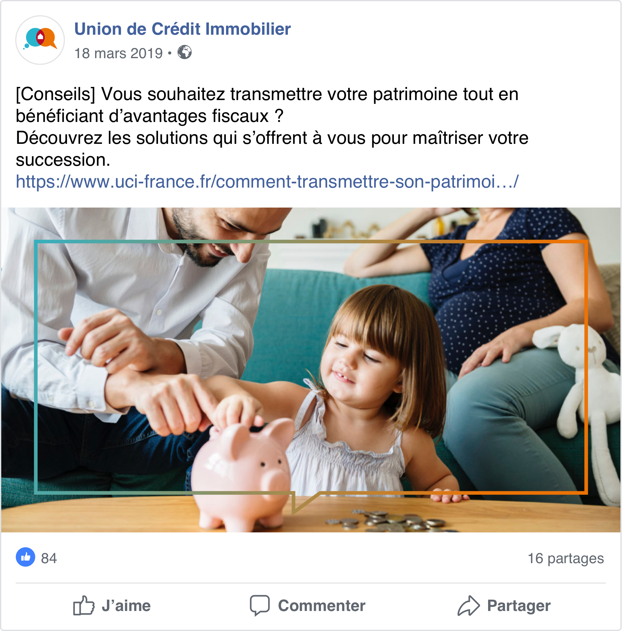Viewport: 622px width, 631px height.
Task: Click the blue thumbs-up reaction badge
Action: click(x=25, y=557)
